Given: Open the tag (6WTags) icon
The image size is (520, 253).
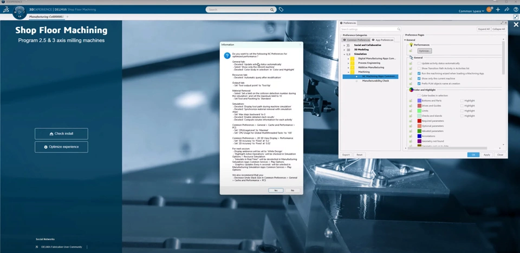Looking at the screenshot, I should coord(281,10).
